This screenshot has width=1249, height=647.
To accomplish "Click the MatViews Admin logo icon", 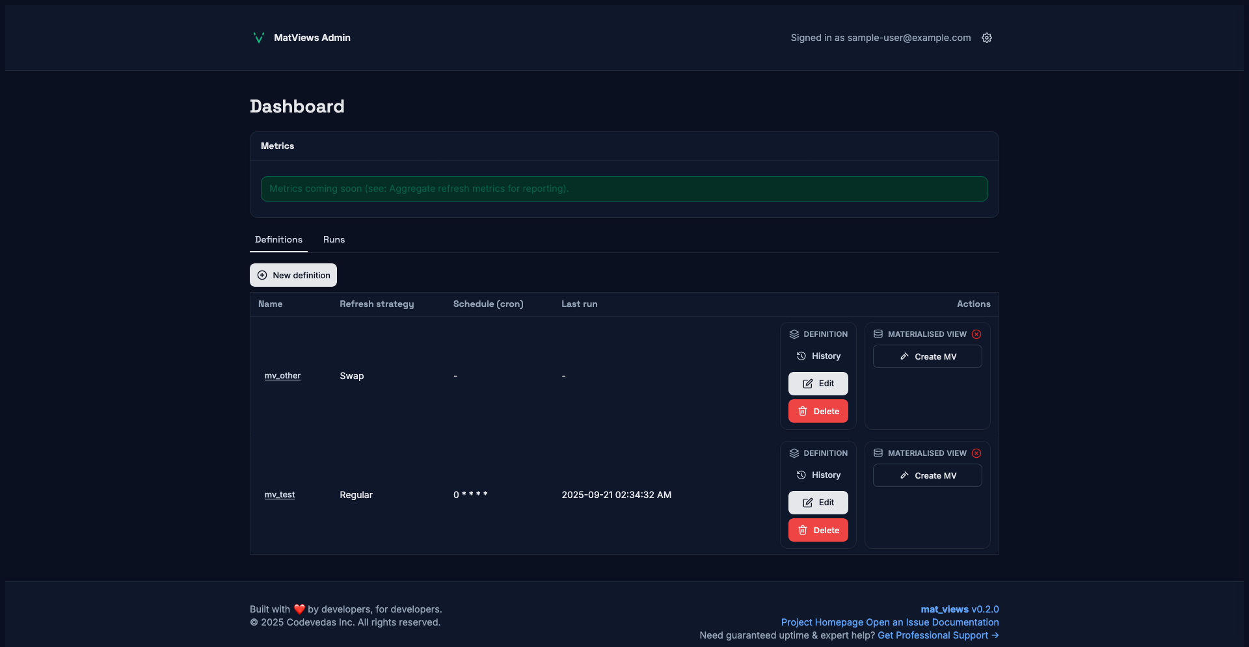I will pyautogui.click(x=258, y=38).
